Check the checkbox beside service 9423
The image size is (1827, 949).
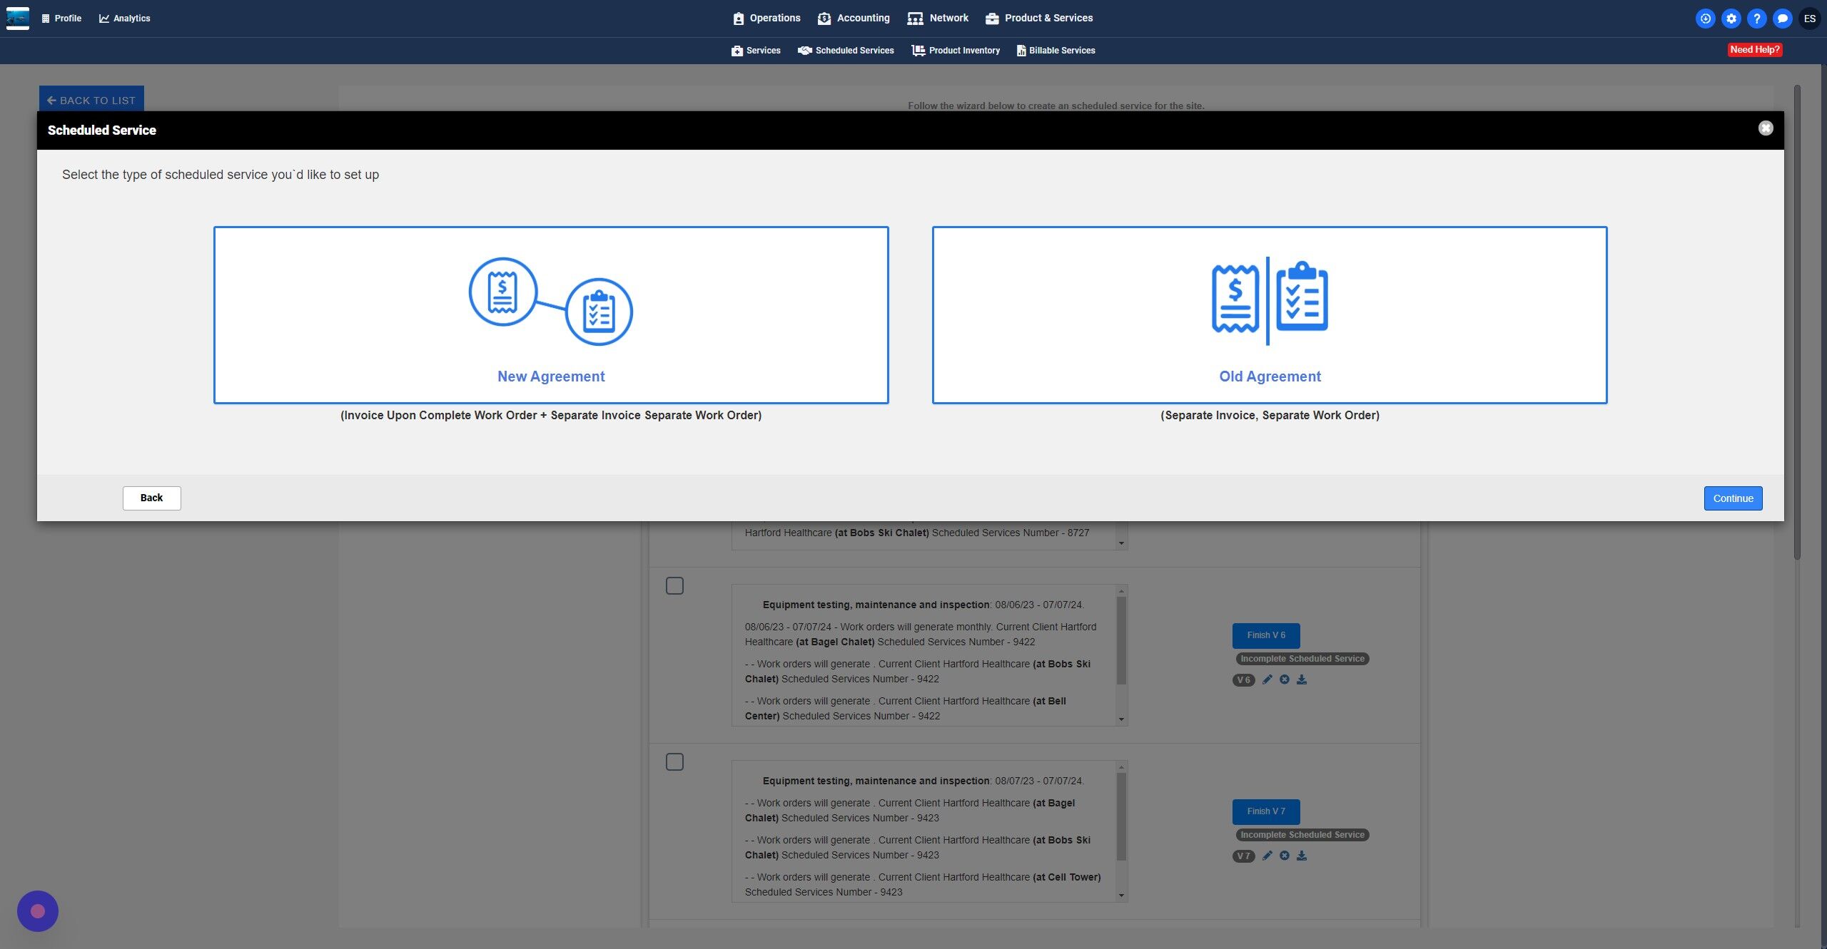click(674, 761)
